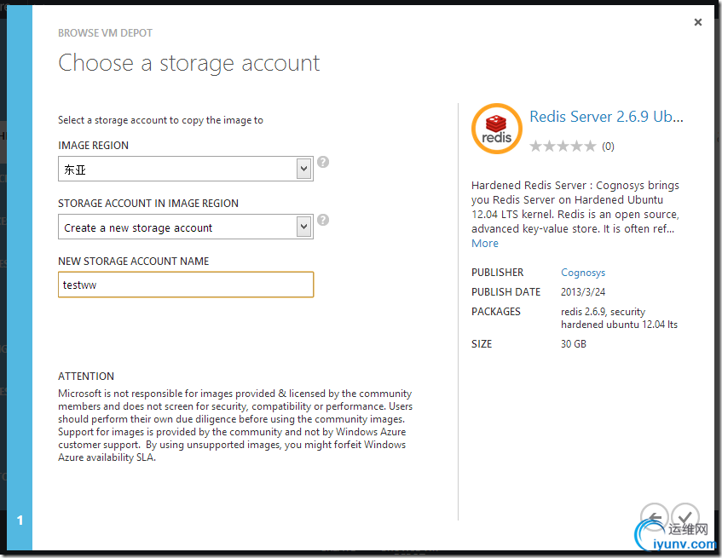This screenshot has height=558, width=722.
Task: Click the Choose a storage account heading
Action: [x=189, y=63]
